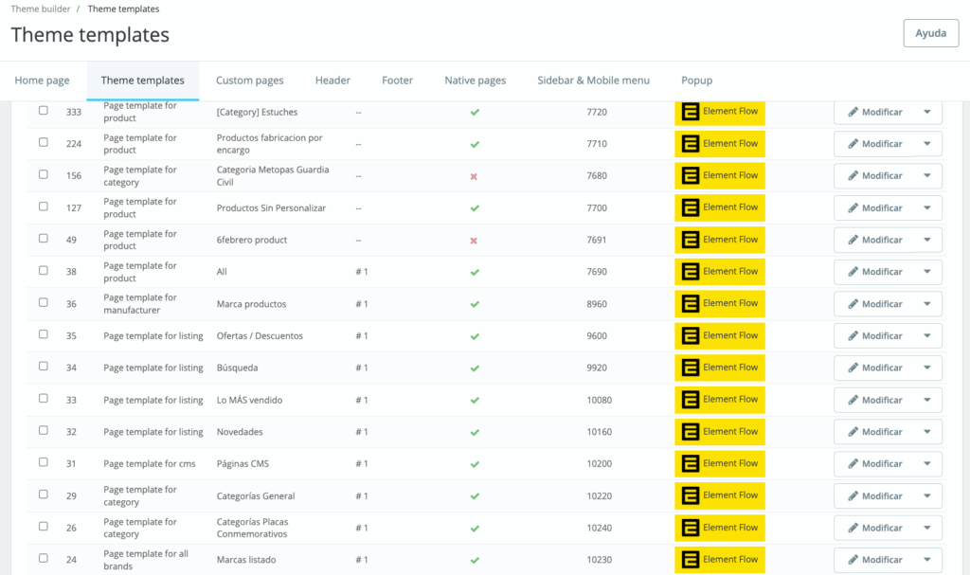Check the box for template ID 38
Viewport: 970px width, 575px height.
44,271
